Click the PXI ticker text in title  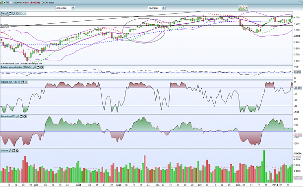pyautogui.click(x=7, y=2)
